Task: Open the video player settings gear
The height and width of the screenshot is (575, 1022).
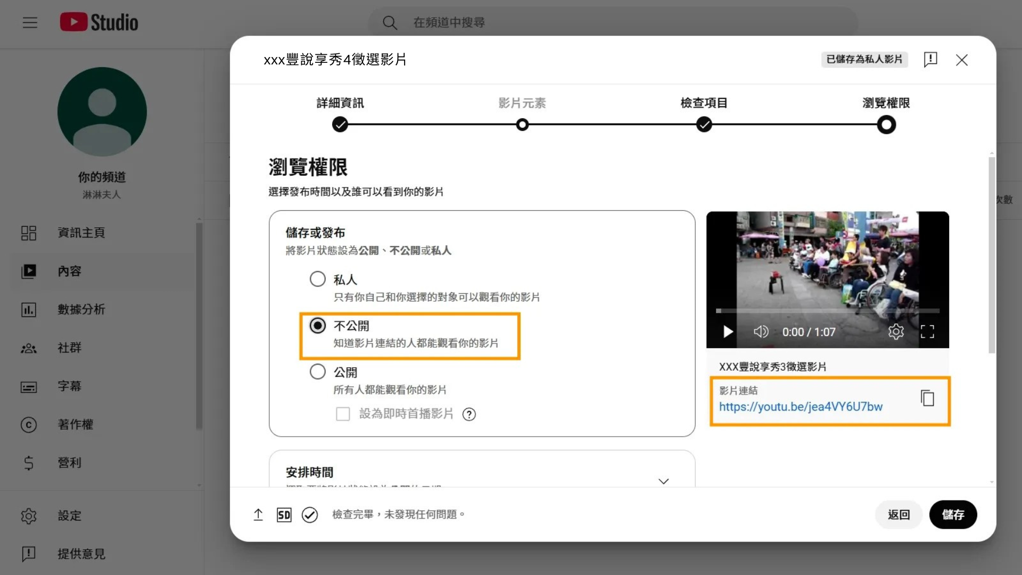Action: pyautogui.click(x=896, y=332)
